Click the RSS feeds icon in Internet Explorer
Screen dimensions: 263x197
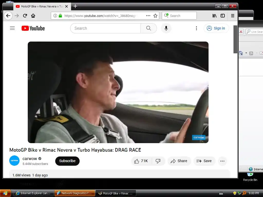tap(251, 53)
